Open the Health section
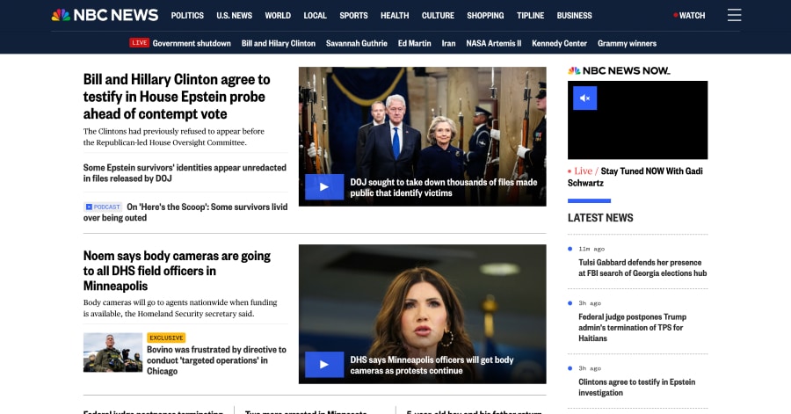The height and width of the screenshot is (414, 791). (395, 16)
